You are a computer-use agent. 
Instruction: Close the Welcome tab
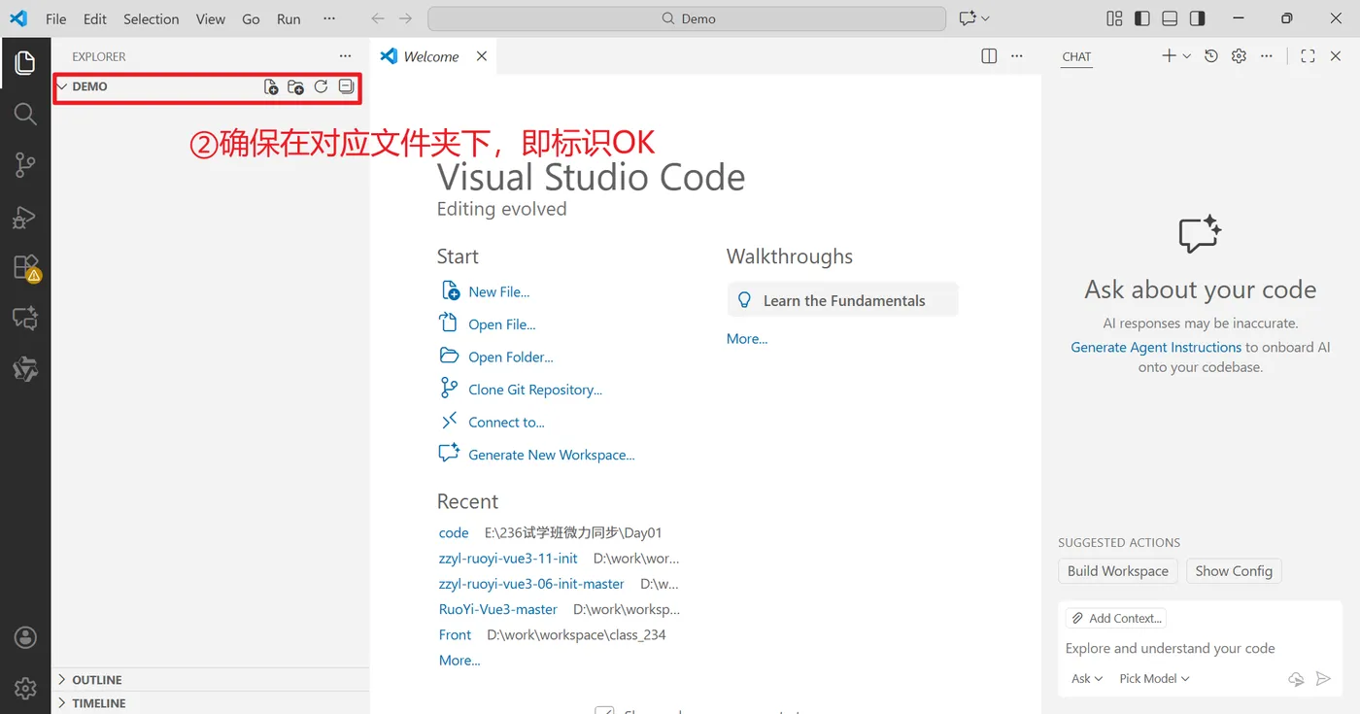(482, 56)
